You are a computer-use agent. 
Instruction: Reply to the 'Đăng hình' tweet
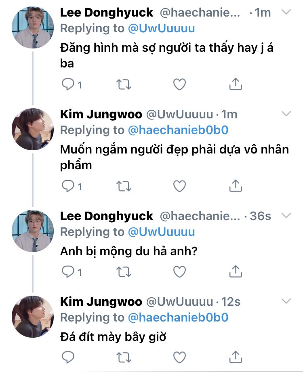point(67,84)
